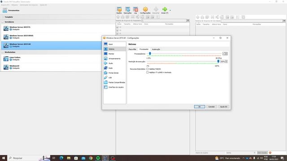Open Pastas Compartilhadas settings category

pos(114,82)
